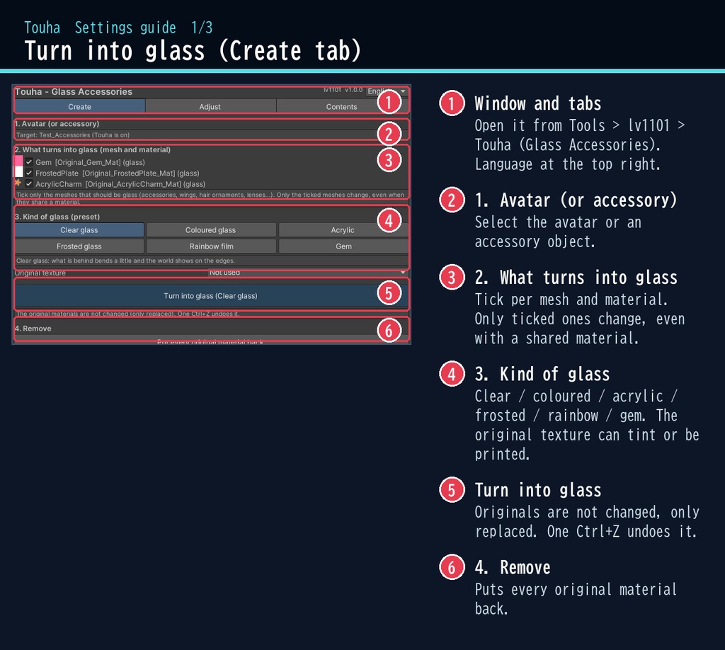
Task: Switch to the Create tab
Action: (79, 106)
